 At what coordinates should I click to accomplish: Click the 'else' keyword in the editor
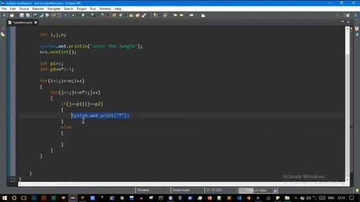coord(66,127)
